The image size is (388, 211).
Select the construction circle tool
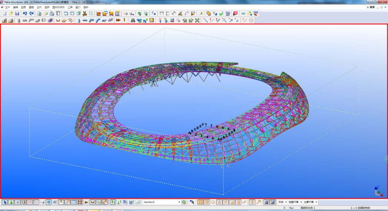(x=251, y=20)
